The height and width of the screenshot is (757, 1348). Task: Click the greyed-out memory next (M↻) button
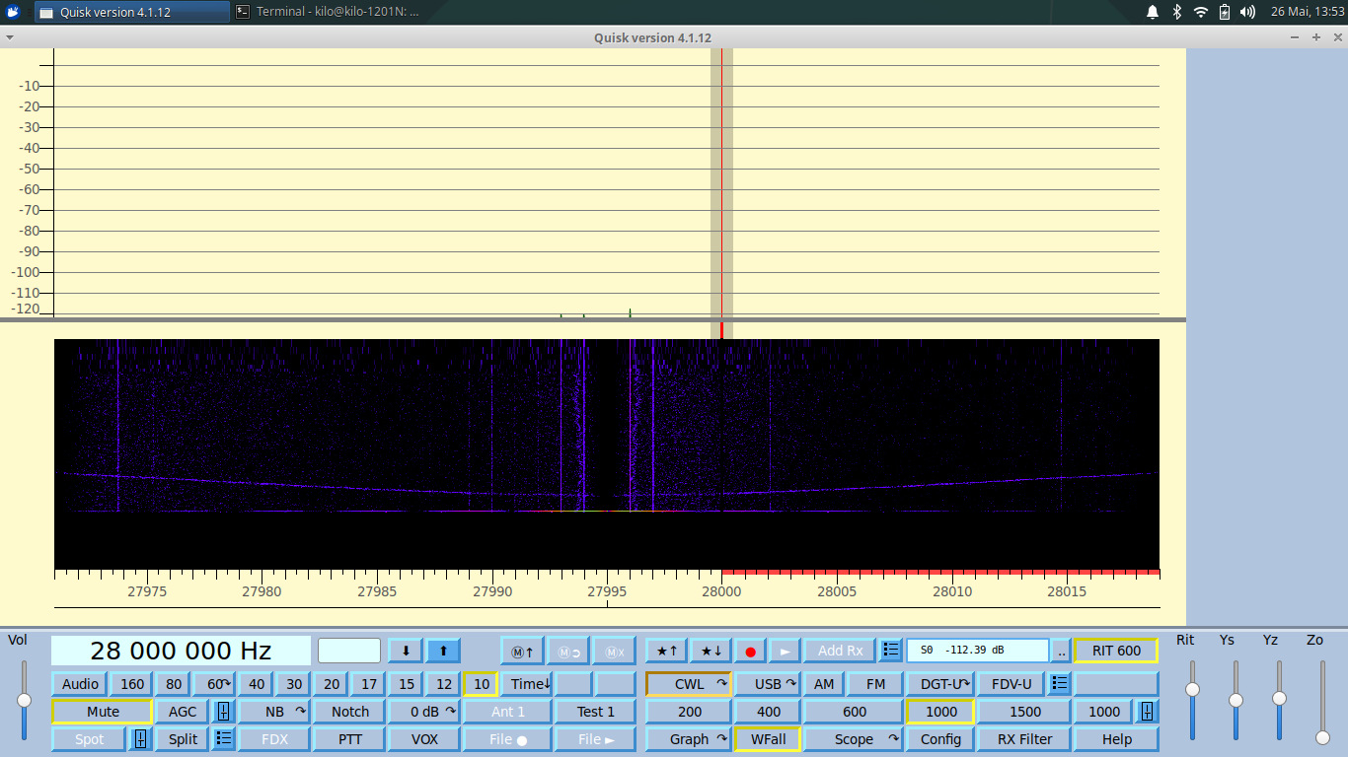pyautogui.click(x=569, y=651)
